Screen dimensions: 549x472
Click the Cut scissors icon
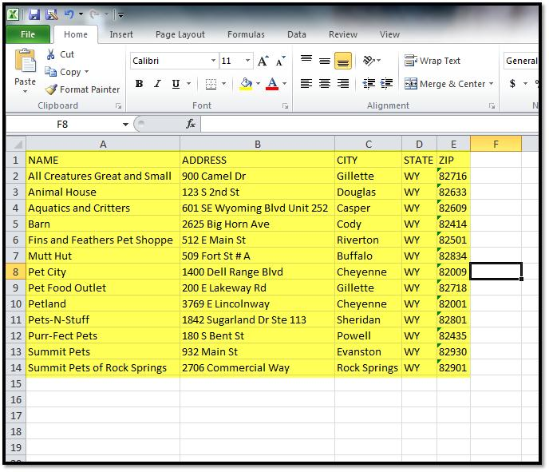(51, 54)
